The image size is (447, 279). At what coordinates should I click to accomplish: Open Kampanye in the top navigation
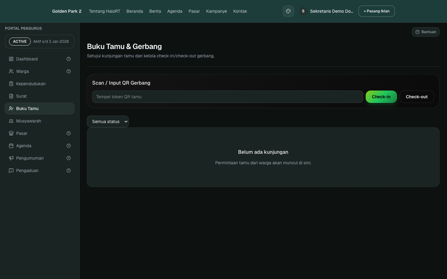[x=217, y=11]
